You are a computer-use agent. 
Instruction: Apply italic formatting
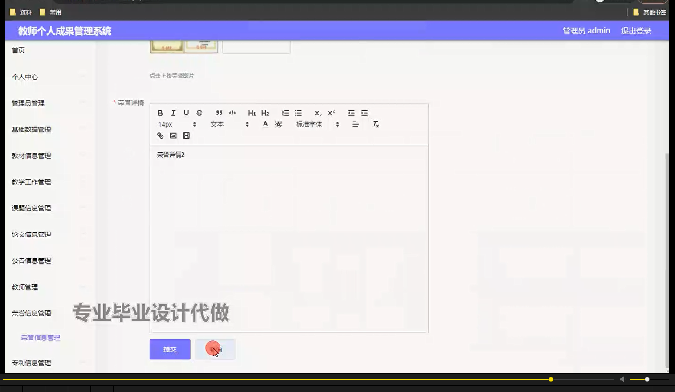(x=173, y=113)
